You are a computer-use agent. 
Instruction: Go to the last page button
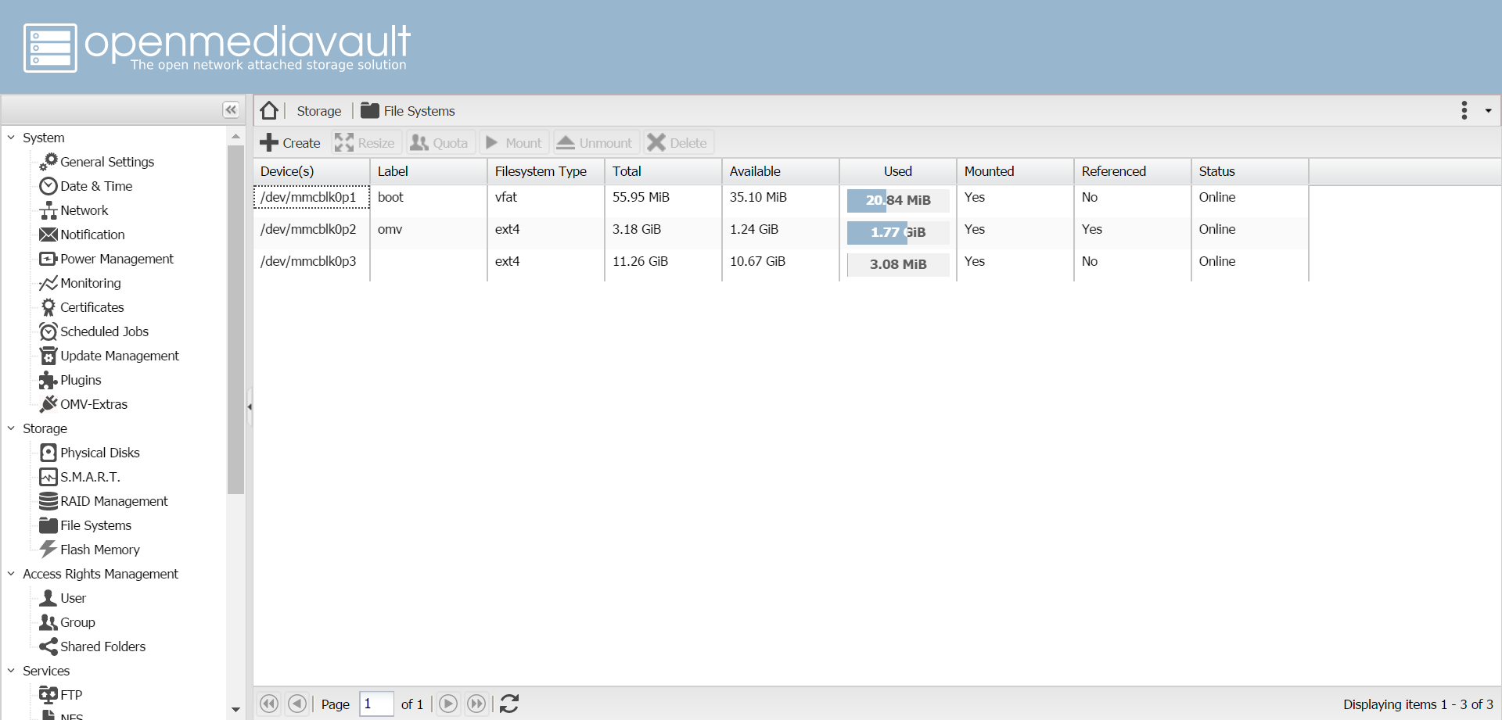[x=476, y=704]
